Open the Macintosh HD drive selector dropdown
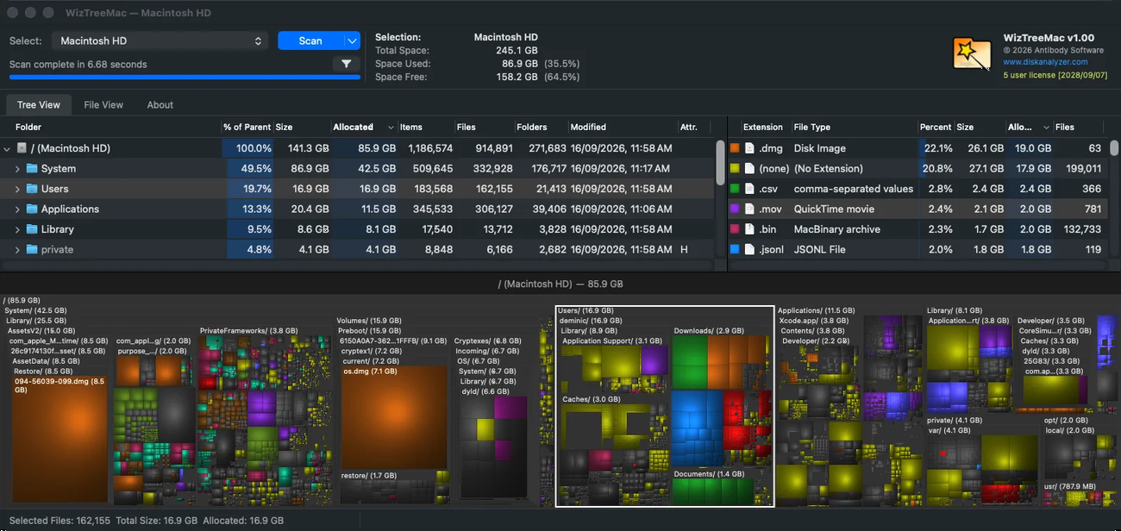Viewport: 1121px width, 531px height. (x=160, y=41)
